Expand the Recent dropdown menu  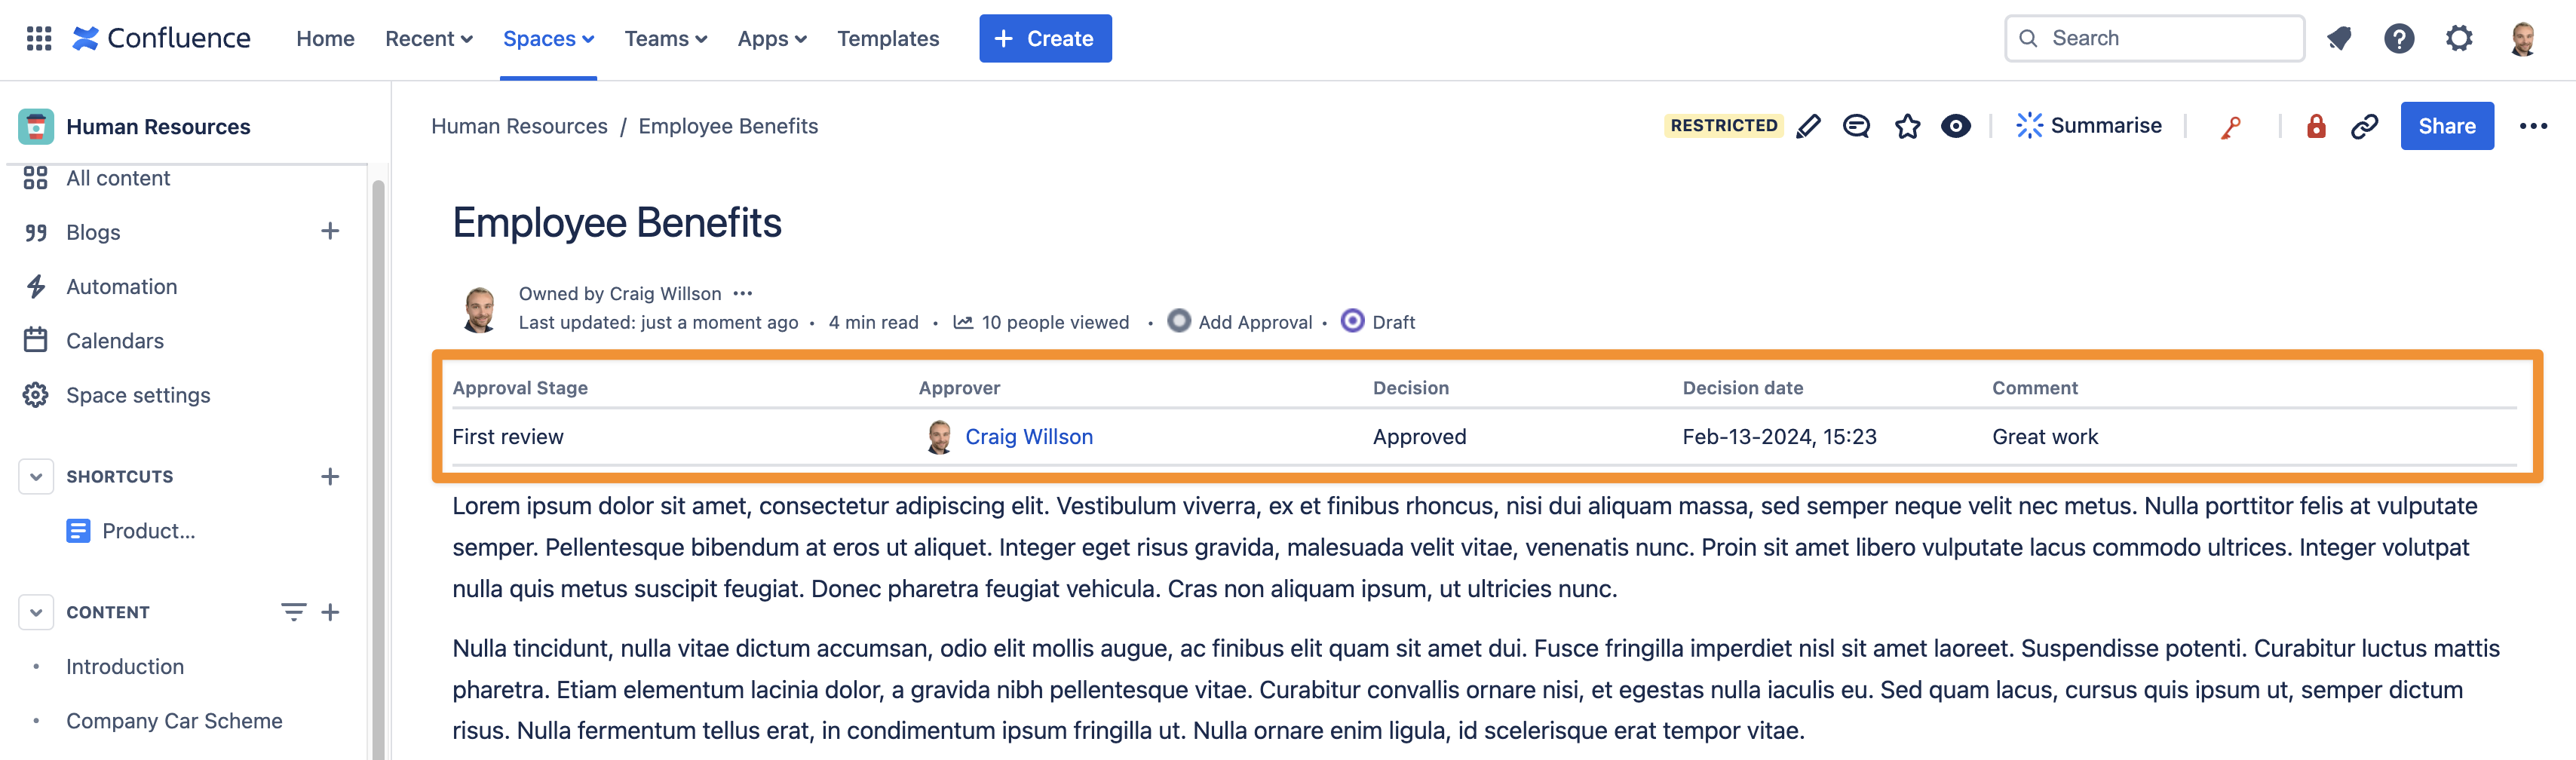point(428,39)
